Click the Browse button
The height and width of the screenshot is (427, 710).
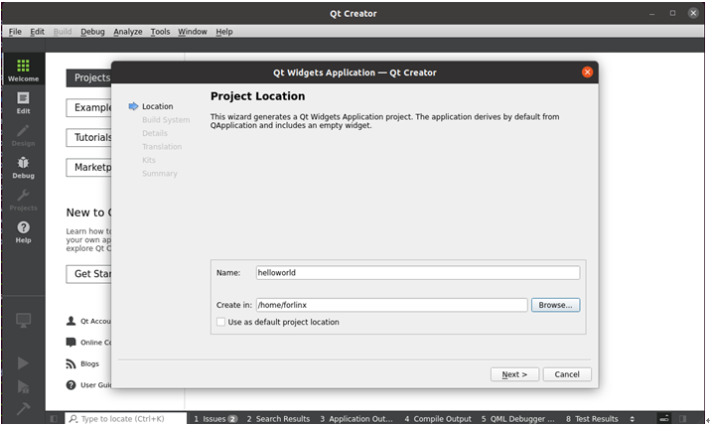click(x=555, y=305)
